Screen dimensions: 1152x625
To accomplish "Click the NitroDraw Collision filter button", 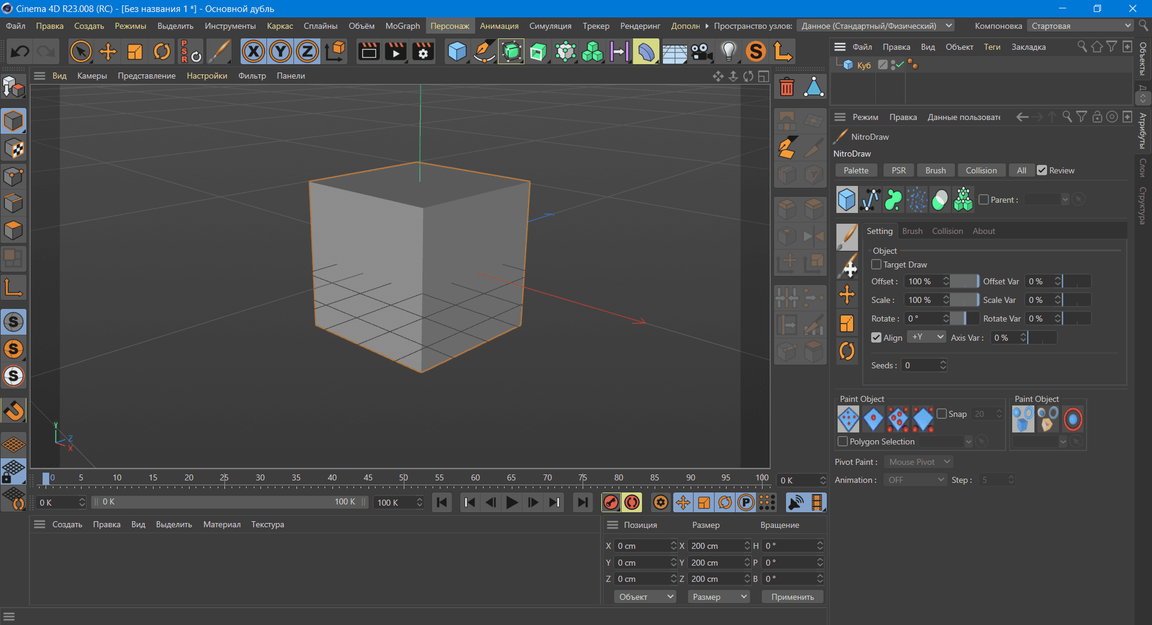I will coord(981,170).
